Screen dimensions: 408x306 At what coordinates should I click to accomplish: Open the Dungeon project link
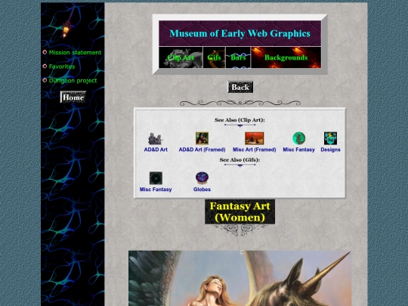coord(73,81)
